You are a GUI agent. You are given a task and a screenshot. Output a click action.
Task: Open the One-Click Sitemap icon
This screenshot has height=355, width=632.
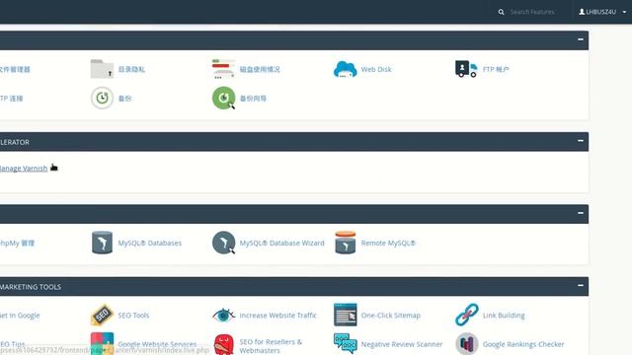(346, 315)
